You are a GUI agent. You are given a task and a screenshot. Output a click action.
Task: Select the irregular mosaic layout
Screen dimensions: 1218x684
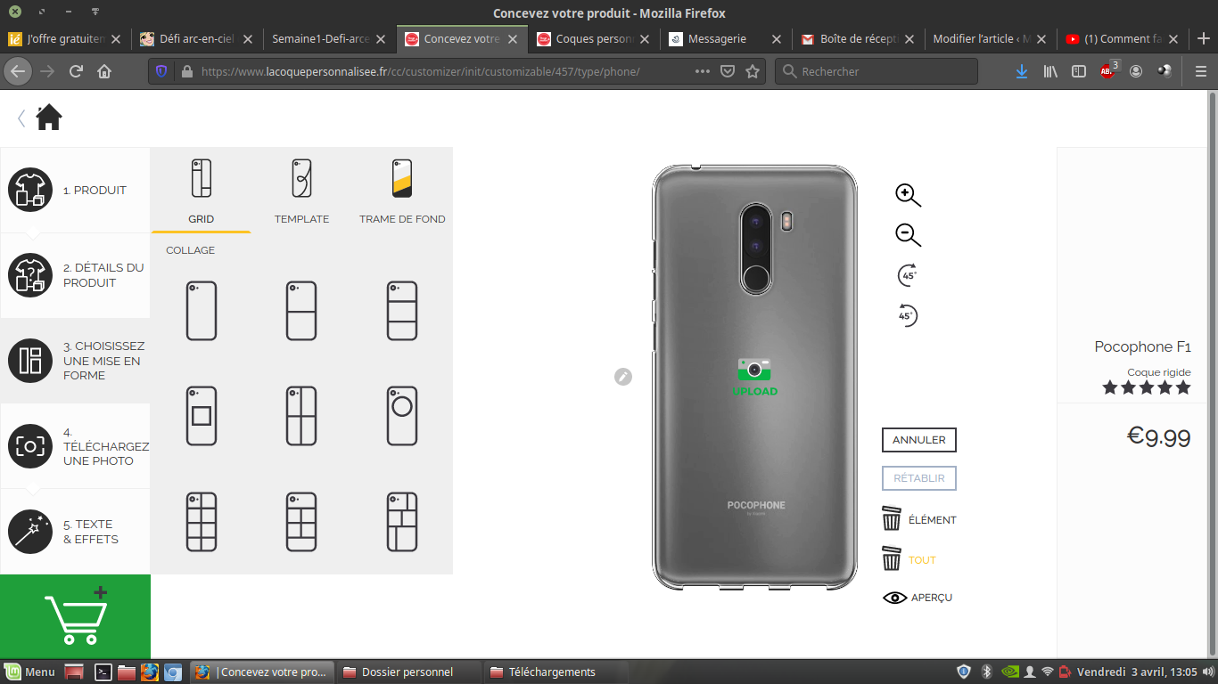coord(402,522)
